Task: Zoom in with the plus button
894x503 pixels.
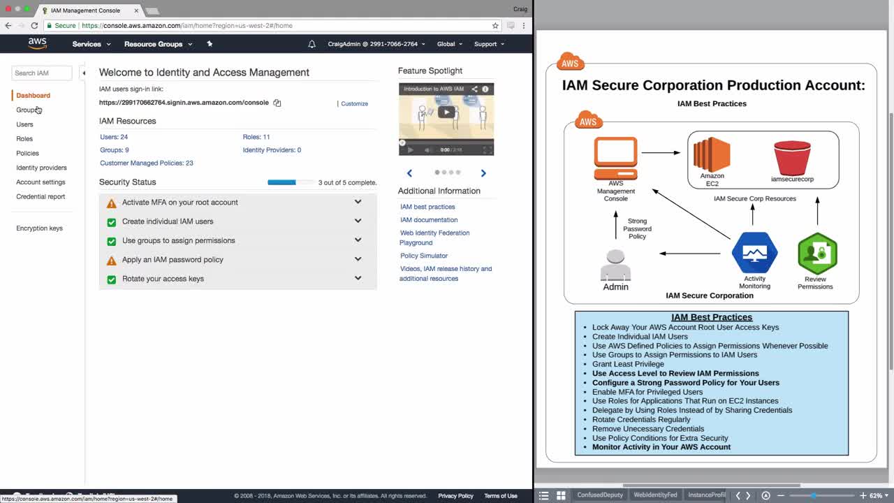Action: tap(863, 495)
